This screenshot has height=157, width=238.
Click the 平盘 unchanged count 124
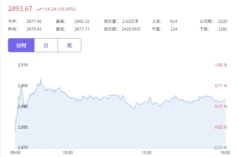(174, 29)
